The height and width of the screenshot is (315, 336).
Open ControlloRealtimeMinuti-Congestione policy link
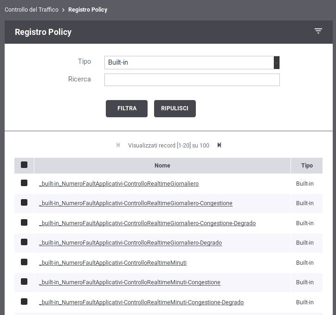point(129,282)
